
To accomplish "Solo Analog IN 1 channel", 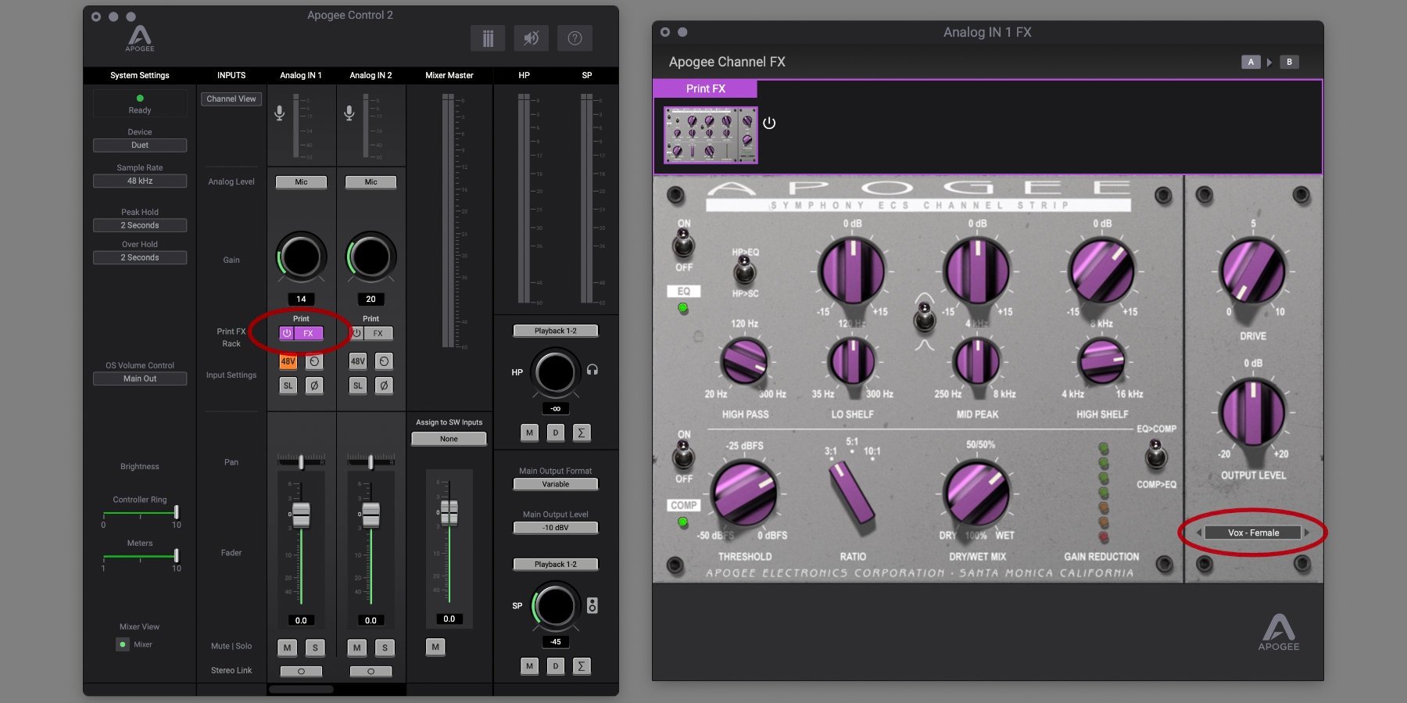I will tap(315, 647).
